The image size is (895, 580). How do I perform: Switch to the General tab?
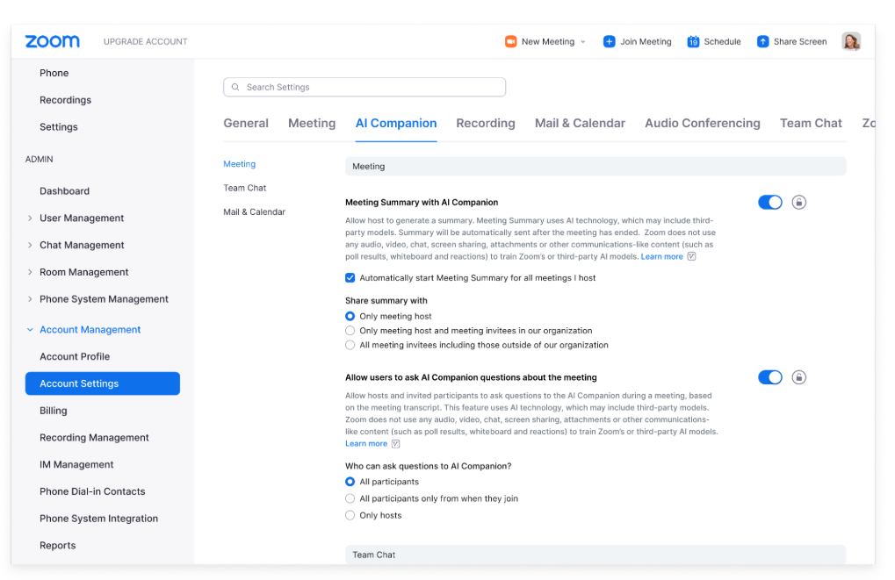coord(245,123)
